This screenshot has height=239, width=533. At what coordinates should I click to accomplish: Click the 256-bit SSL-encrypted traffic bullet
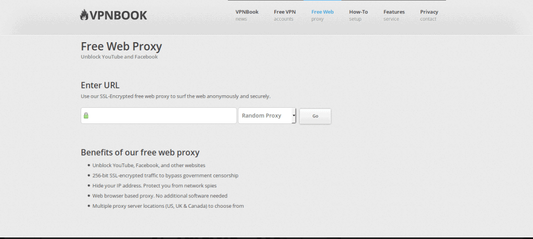(x=165, y=175)
